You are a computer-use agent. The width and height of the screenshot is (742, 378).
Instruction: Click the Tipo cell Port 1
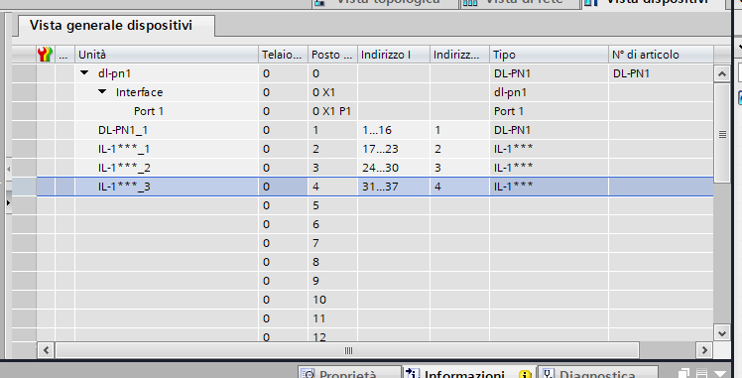coord(549,111)
